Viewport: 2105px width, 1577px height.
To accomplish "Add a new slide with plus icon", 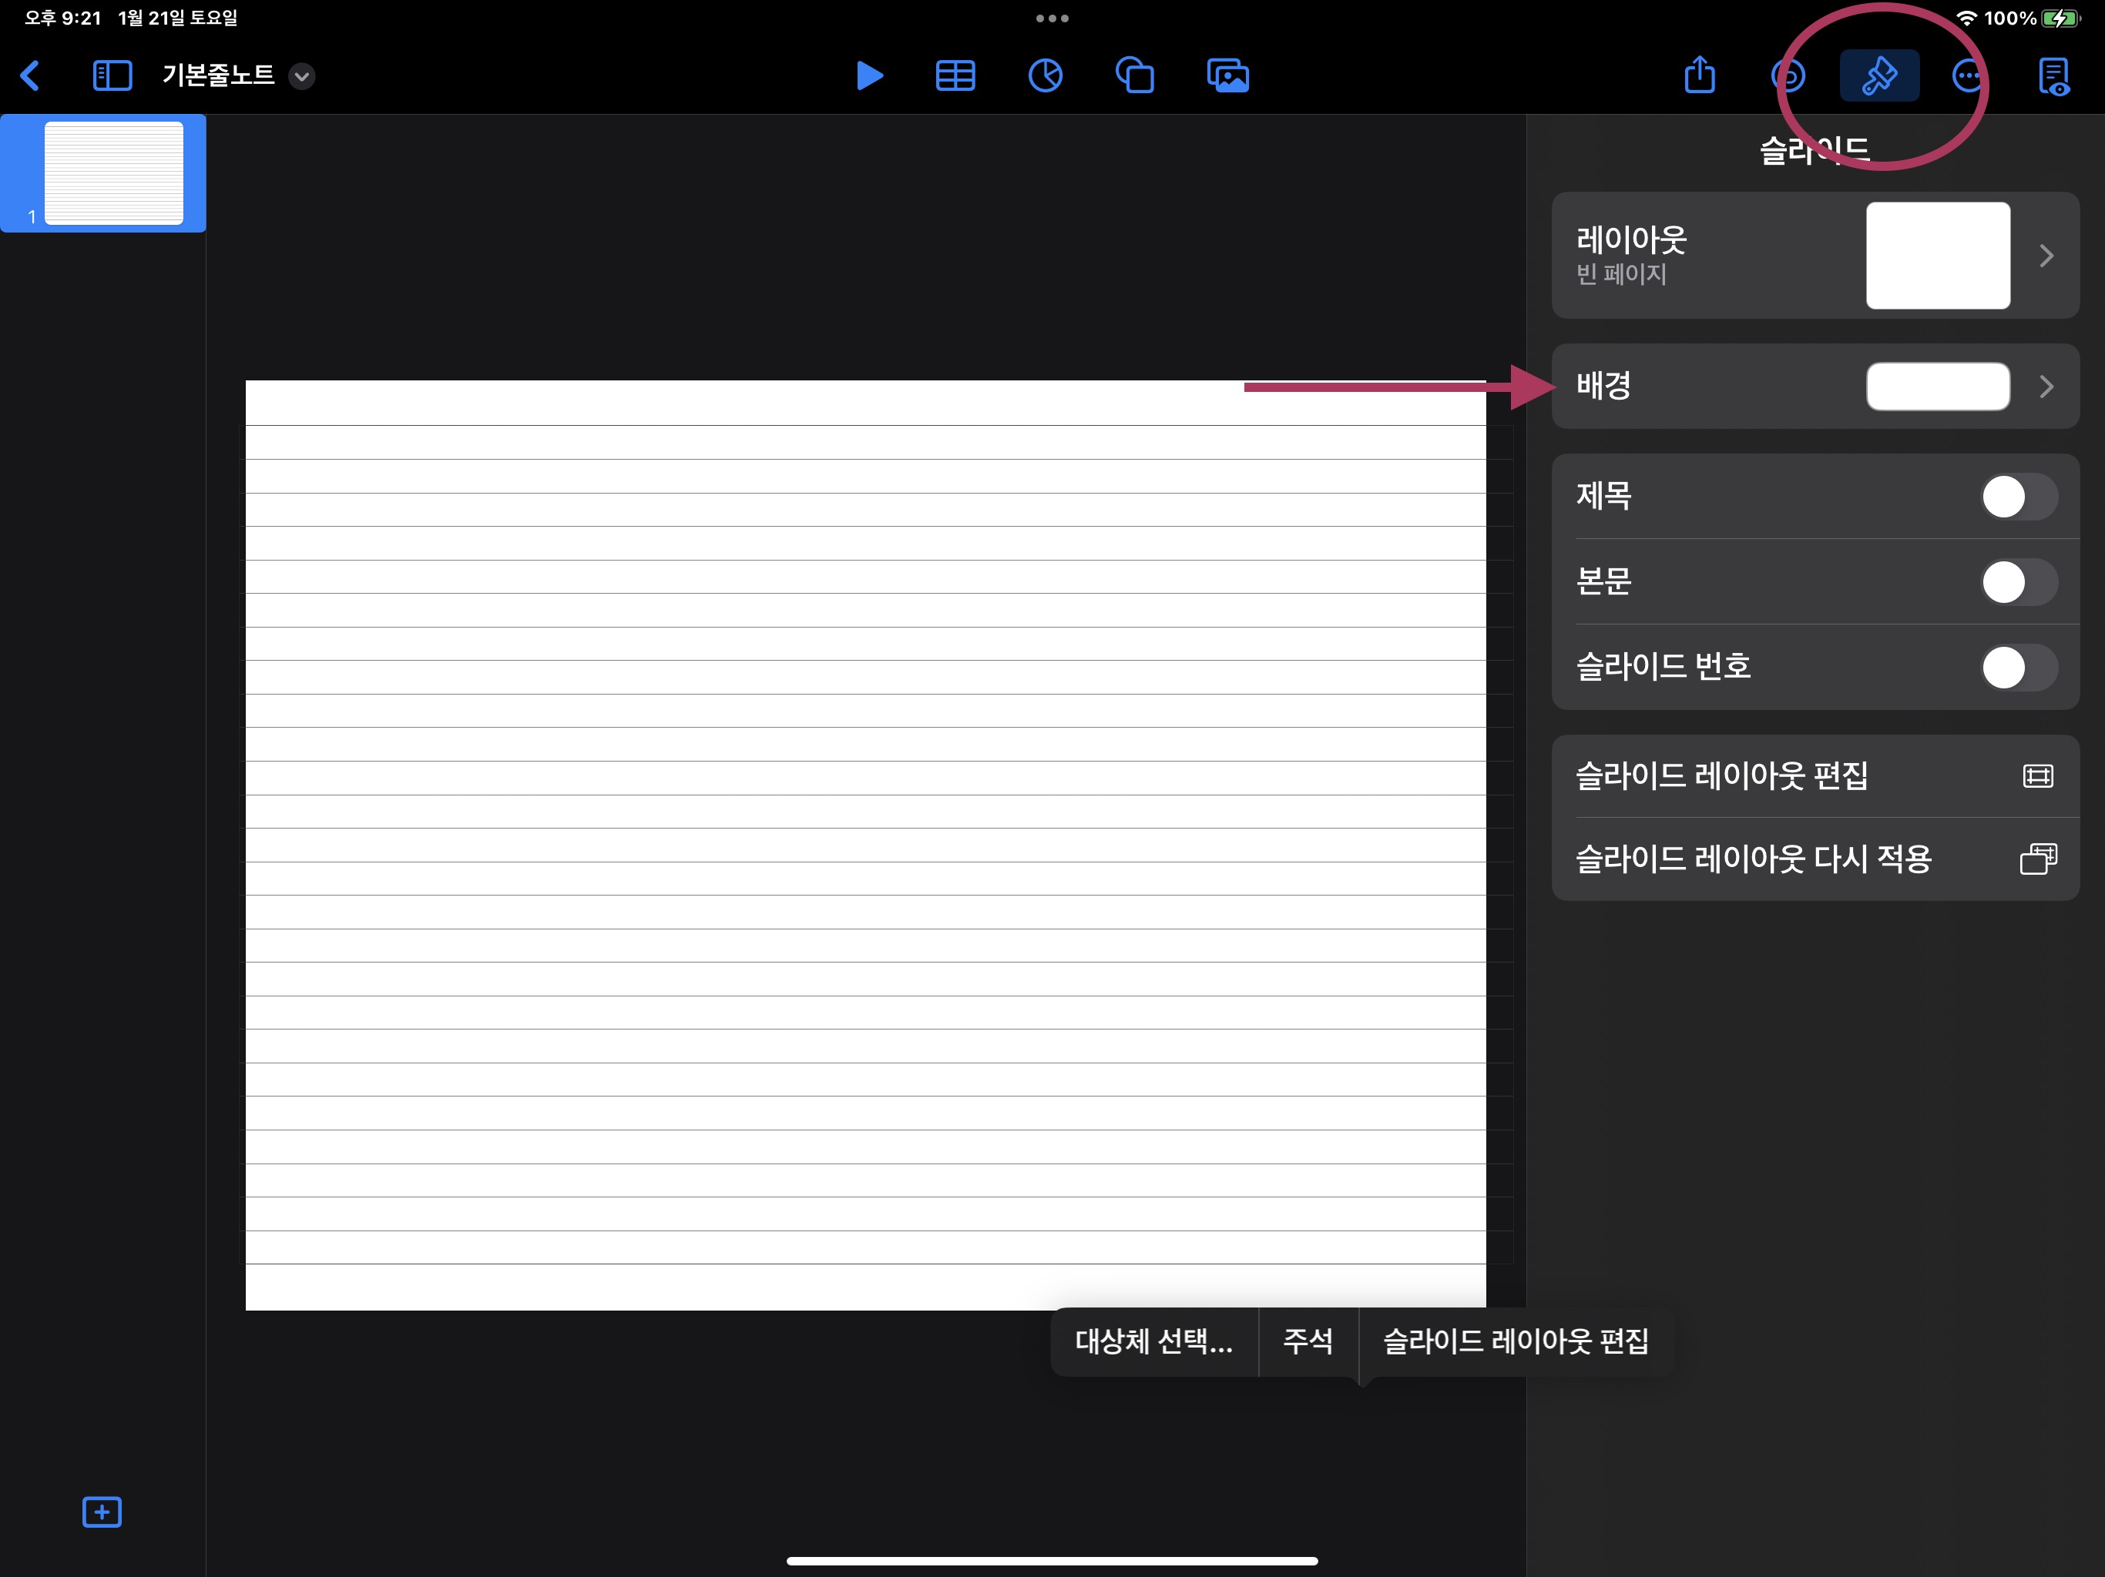I will [102, 1512].
